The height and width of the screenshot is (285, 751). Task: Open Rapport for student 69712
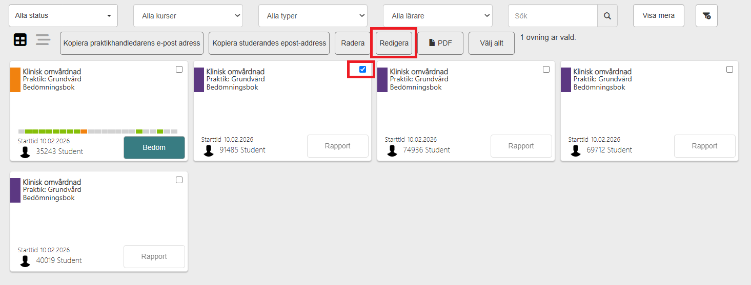[705, 146]
